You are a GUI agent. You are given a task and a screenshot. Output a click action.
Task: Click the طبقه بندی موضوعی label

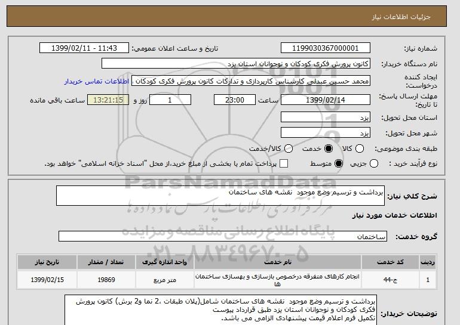pyautogui.click(x=406, y=148)
